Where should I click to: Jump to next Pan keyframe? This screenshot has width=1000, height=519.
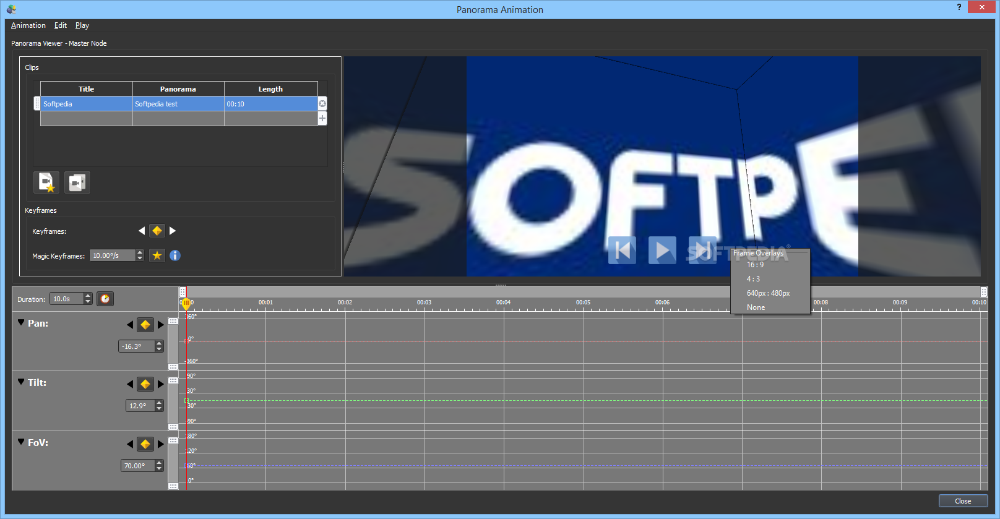pos(161,325)
